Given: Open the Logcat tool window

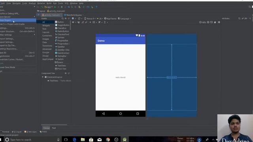Looking at the screenshot, I should pos(17,132).
